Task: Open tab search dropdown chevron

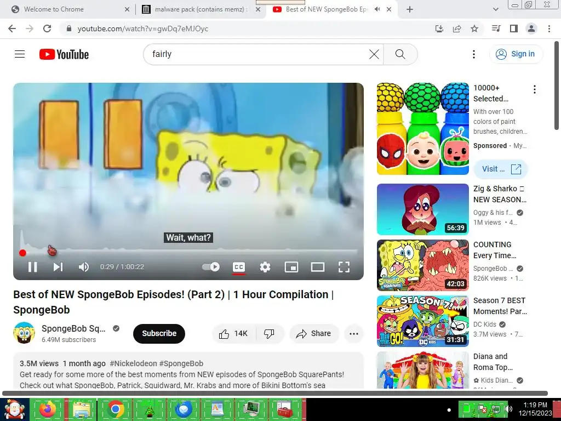Action: tap(495, 9)
